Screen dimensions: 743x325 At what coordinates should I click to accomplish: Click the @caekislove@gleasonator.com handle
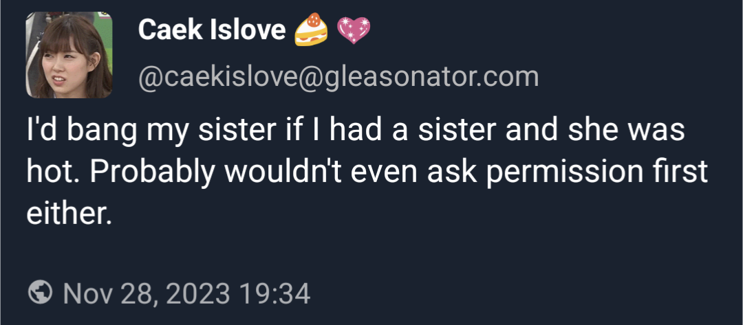(338, 77)
